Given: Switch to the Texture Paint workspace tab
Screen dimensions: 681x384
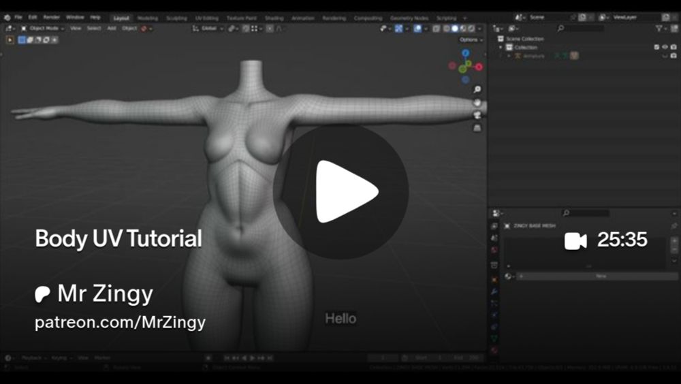Looking at the screenshot, I should [242, 18].
